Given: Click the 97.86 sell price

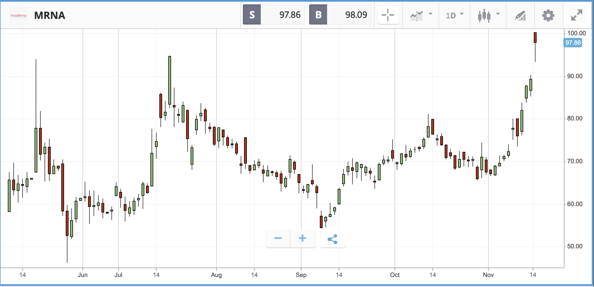Looking at the screenshot, I should click(290, 15).
